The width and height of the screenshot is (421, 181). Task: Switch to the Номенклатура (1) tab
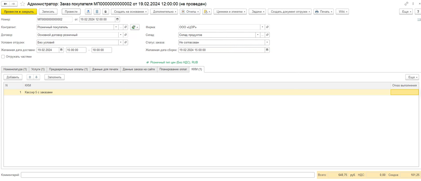coord(14,69)
